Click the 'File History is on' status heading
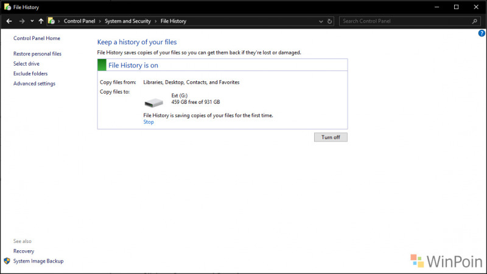This screenshot has height=274, width=487. [133, 65]
